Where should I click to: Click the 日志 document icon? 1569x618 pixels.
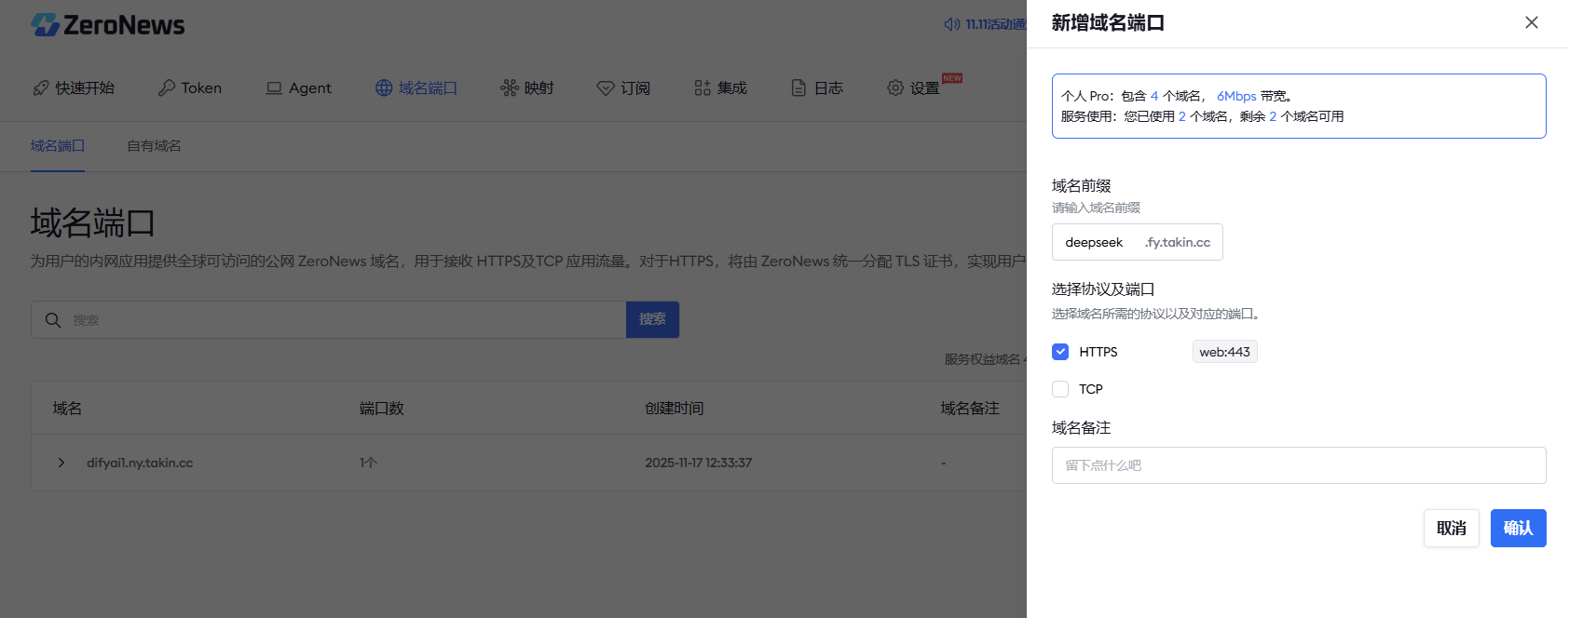point(798,87)
